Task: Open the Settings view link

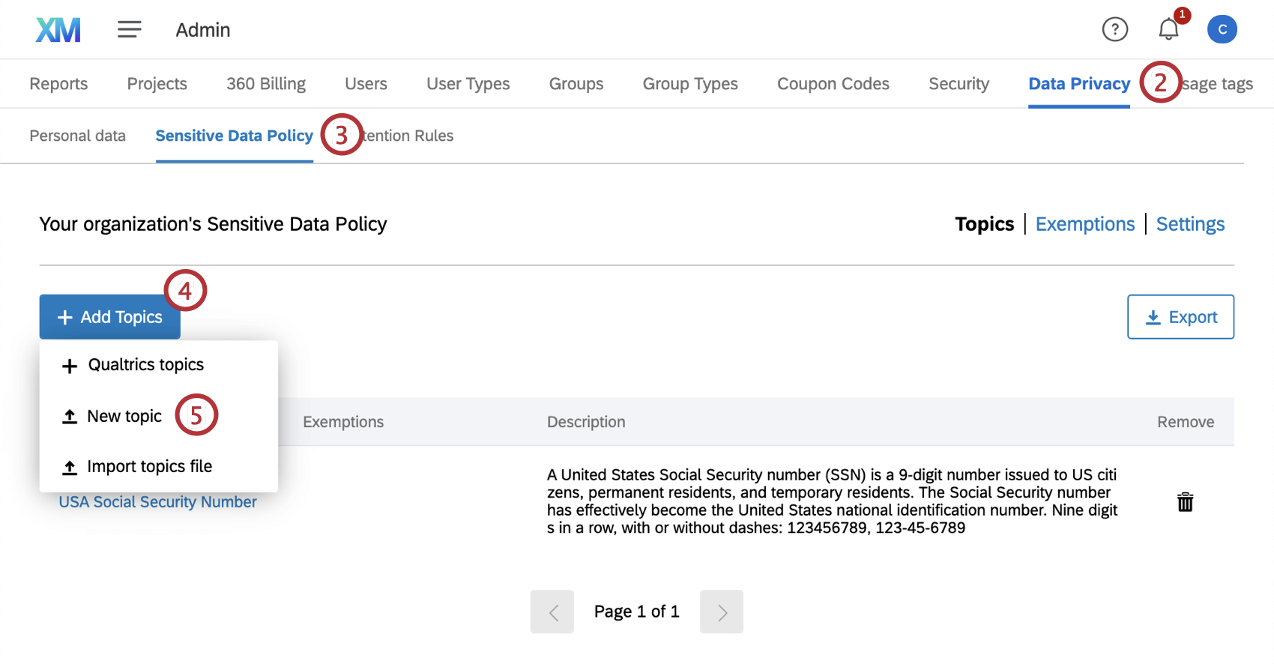Action: pyautogui.click(x=1190, y=224)
